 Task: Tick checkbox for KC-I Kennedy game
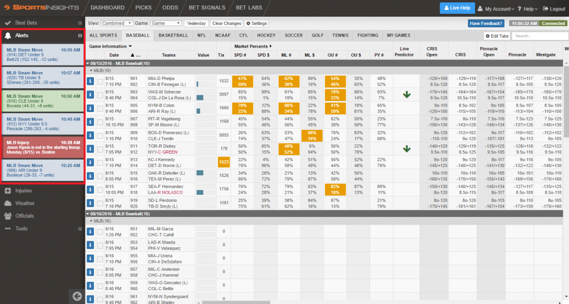tap(100, 163)
